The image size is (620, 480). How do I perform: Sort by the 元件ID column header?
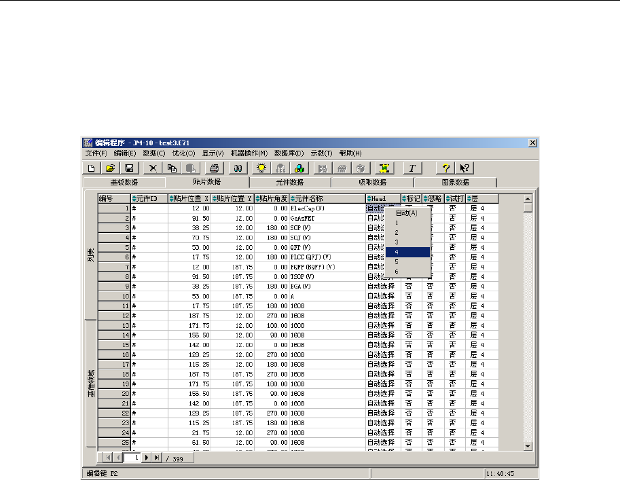(149, 198)
